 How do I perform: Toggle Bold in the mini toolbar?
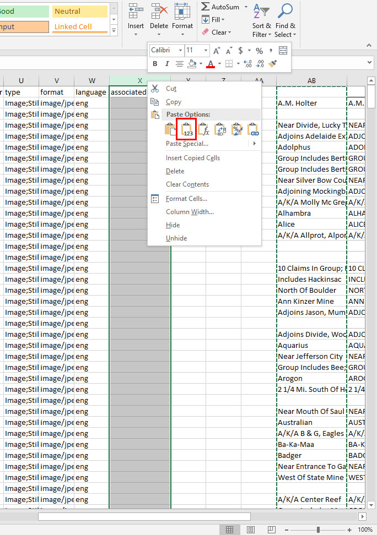tap(155, 64)
